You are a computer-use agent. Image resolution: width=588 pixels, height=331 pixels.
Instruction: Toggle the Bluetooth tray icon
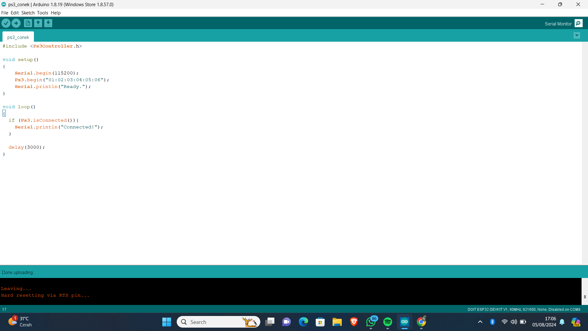492,322
